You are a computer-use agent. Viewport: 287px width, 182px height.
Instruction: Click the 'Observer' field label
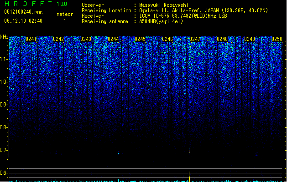click(x=93, y=5)
